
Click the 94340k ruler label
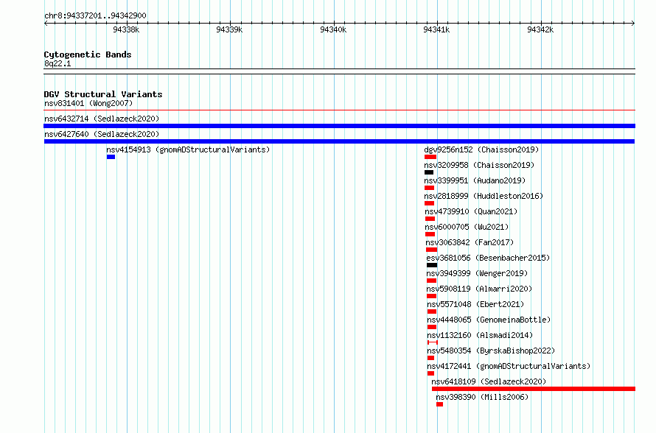pyautogui.click(x=333, y=29)
